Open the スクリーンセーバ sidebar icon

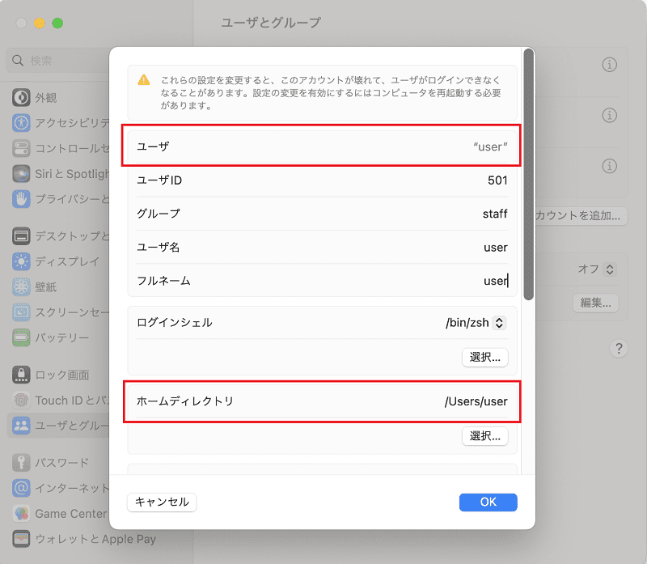coord(21,312)
